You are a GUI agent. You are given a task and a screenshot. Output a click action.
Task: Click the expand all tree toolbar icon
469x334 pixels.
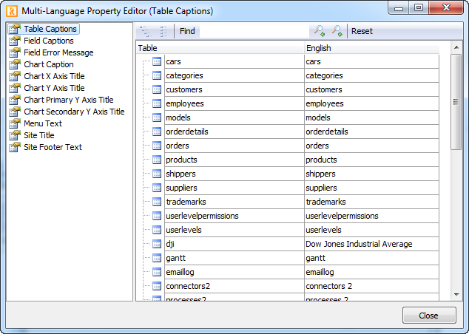tap(146, 31)
